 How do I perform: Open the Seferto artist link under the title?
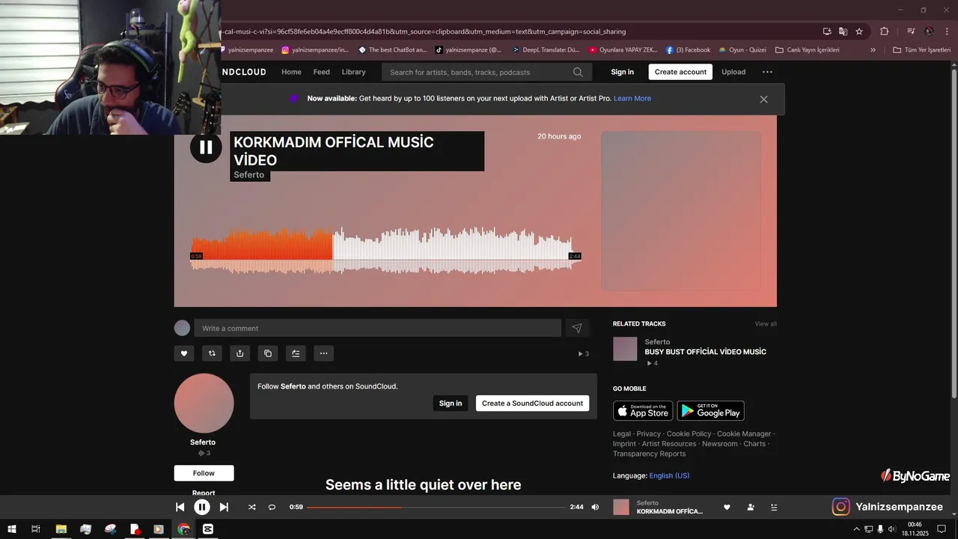click(248, 174)
